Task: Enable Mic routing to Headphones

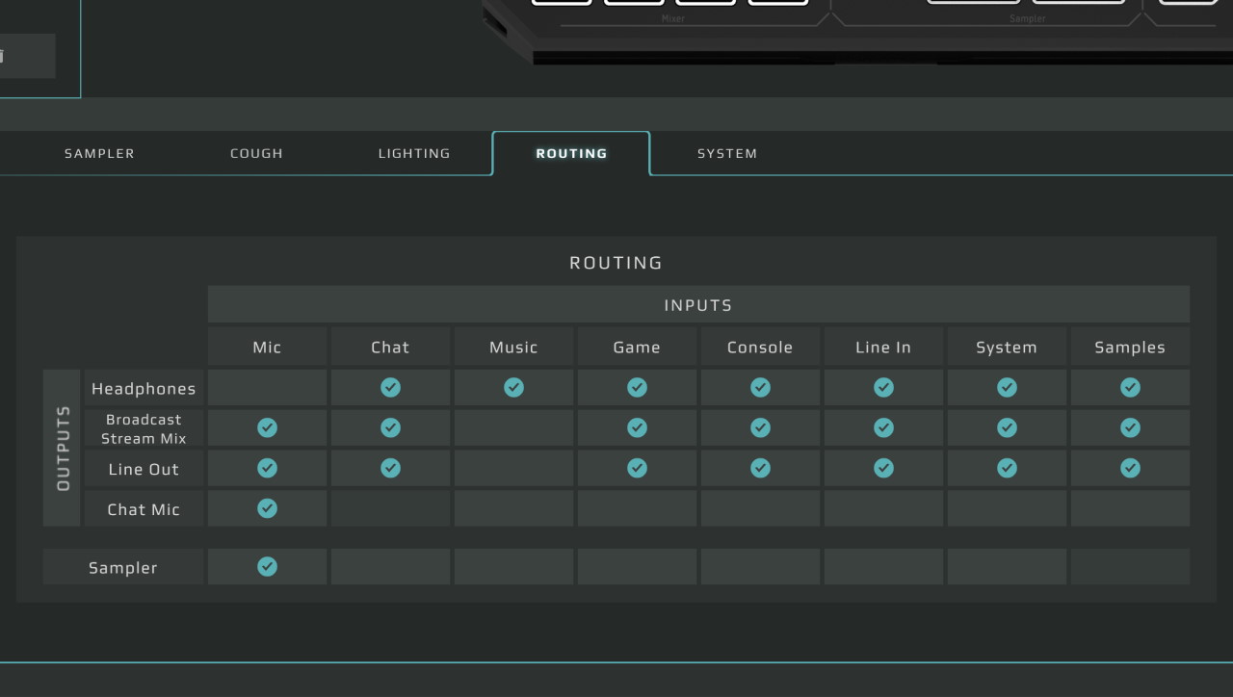Action: tap(267, 387)
